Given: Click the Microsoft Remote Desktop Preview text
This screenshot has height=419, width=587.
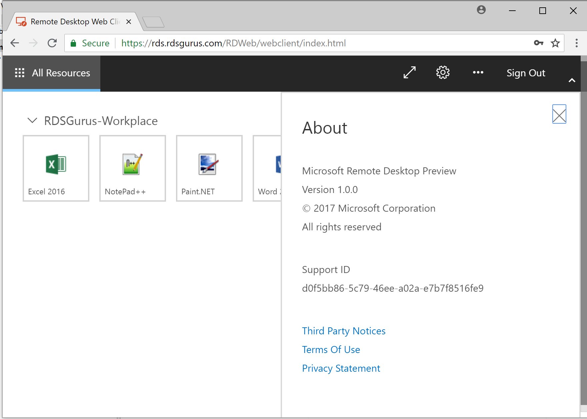Looking at the screenshot, I should (x=379, y=171).
